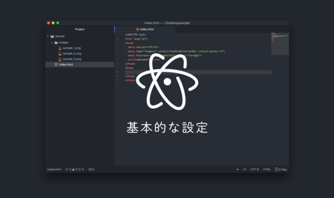Click line number 1 in the gutter
Screen dimensions: 334x198
pos(117,35)
